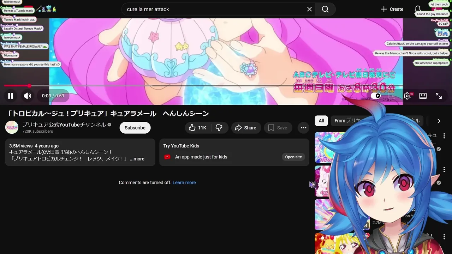Open the recommended video with くるる thumbnail
Screen dimensions: 452x254
tap(330, 147)
